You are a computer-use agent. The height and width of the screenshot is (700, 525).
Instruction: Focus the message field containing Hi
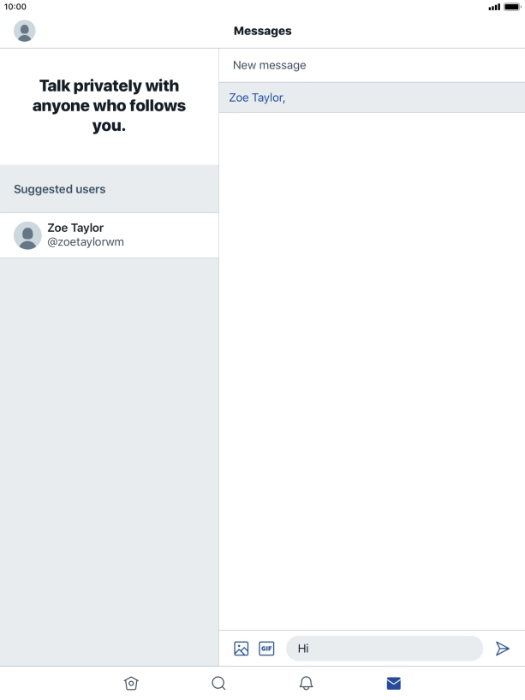coord(385,648)
